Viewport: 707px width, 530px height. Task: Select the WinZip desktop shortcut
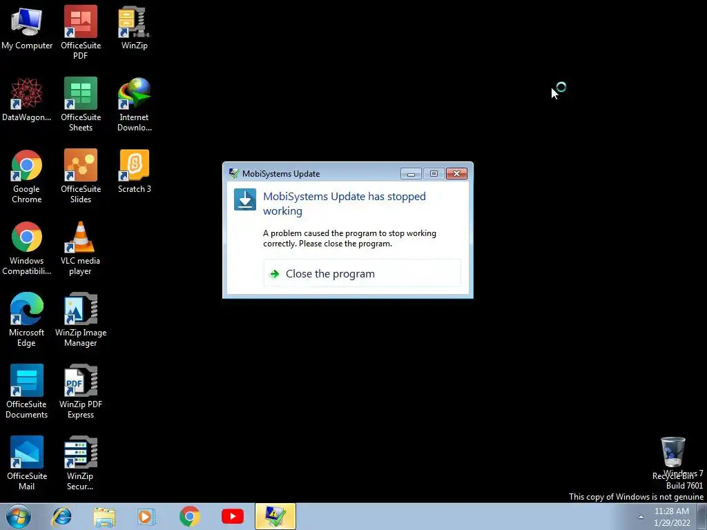pyautogui.click(x=134, y=28)
